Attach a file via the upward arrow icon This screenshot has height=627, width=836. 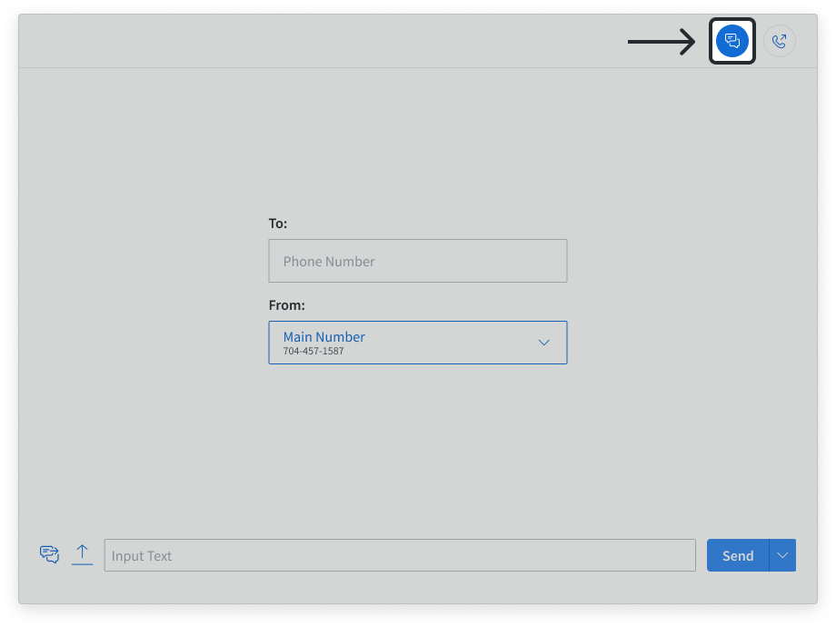tap(82, 554)
